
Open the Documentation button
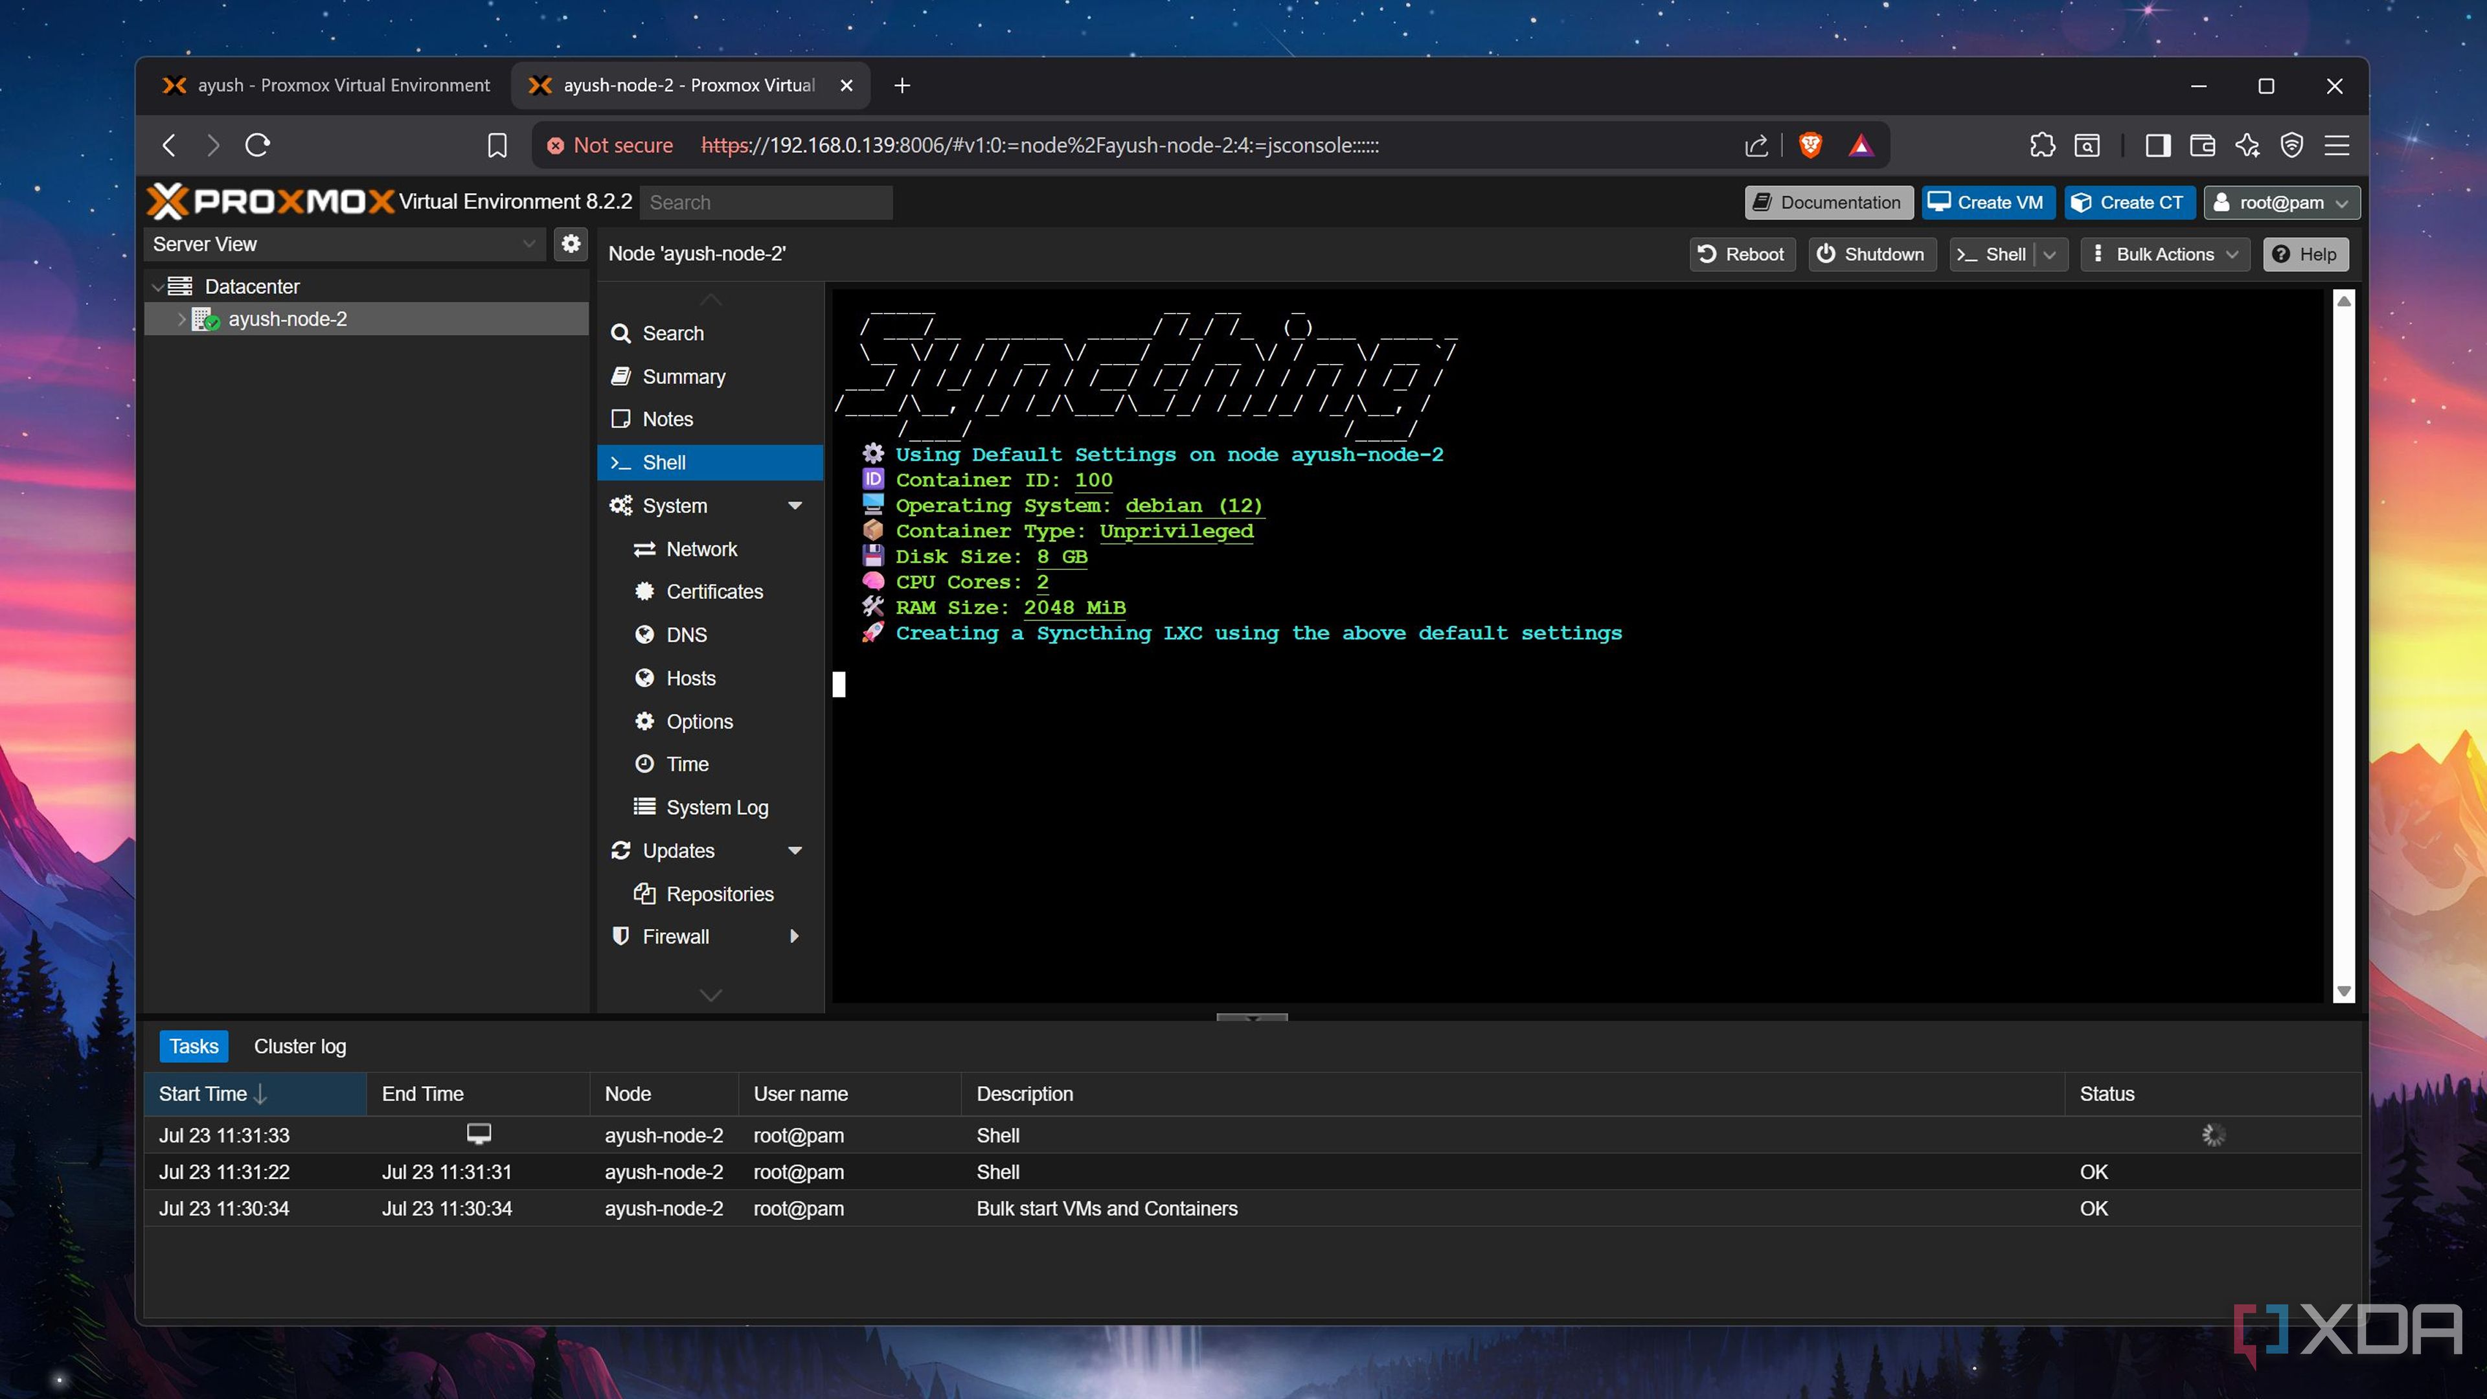[x=1828, y=202]
